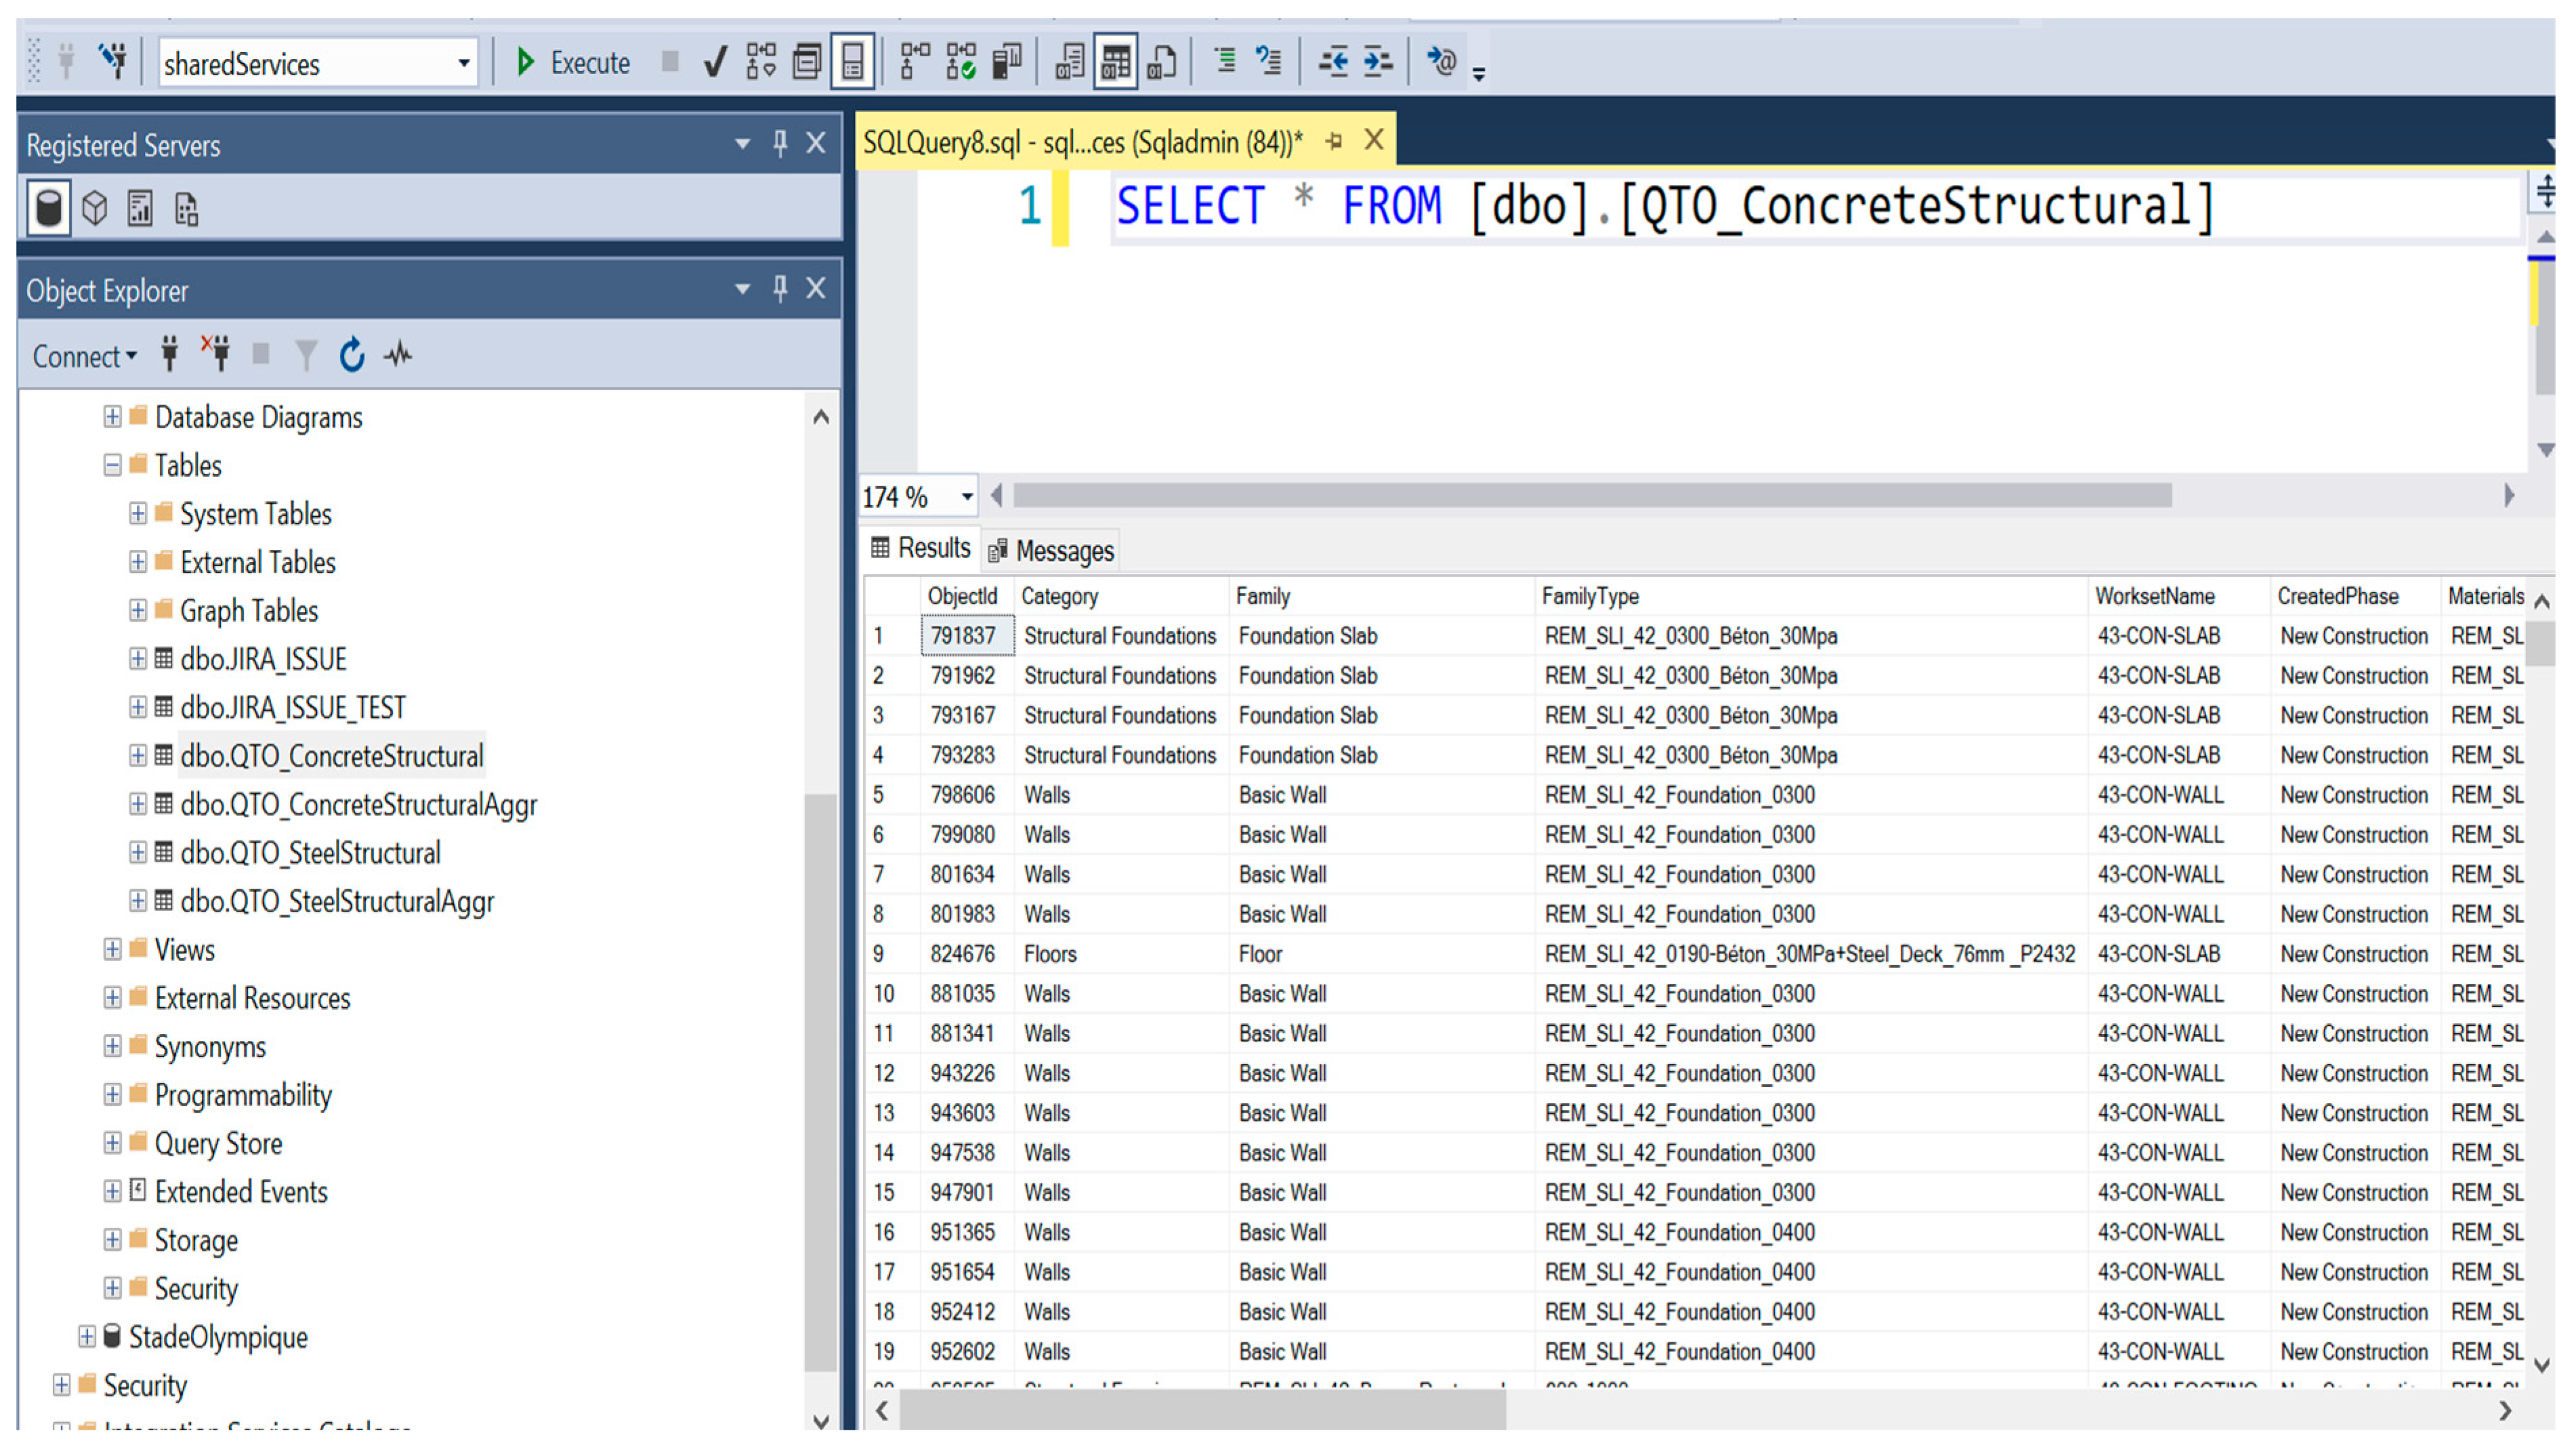
Task: Open the sharedServices database dropdown
Action: pos(463,64)
